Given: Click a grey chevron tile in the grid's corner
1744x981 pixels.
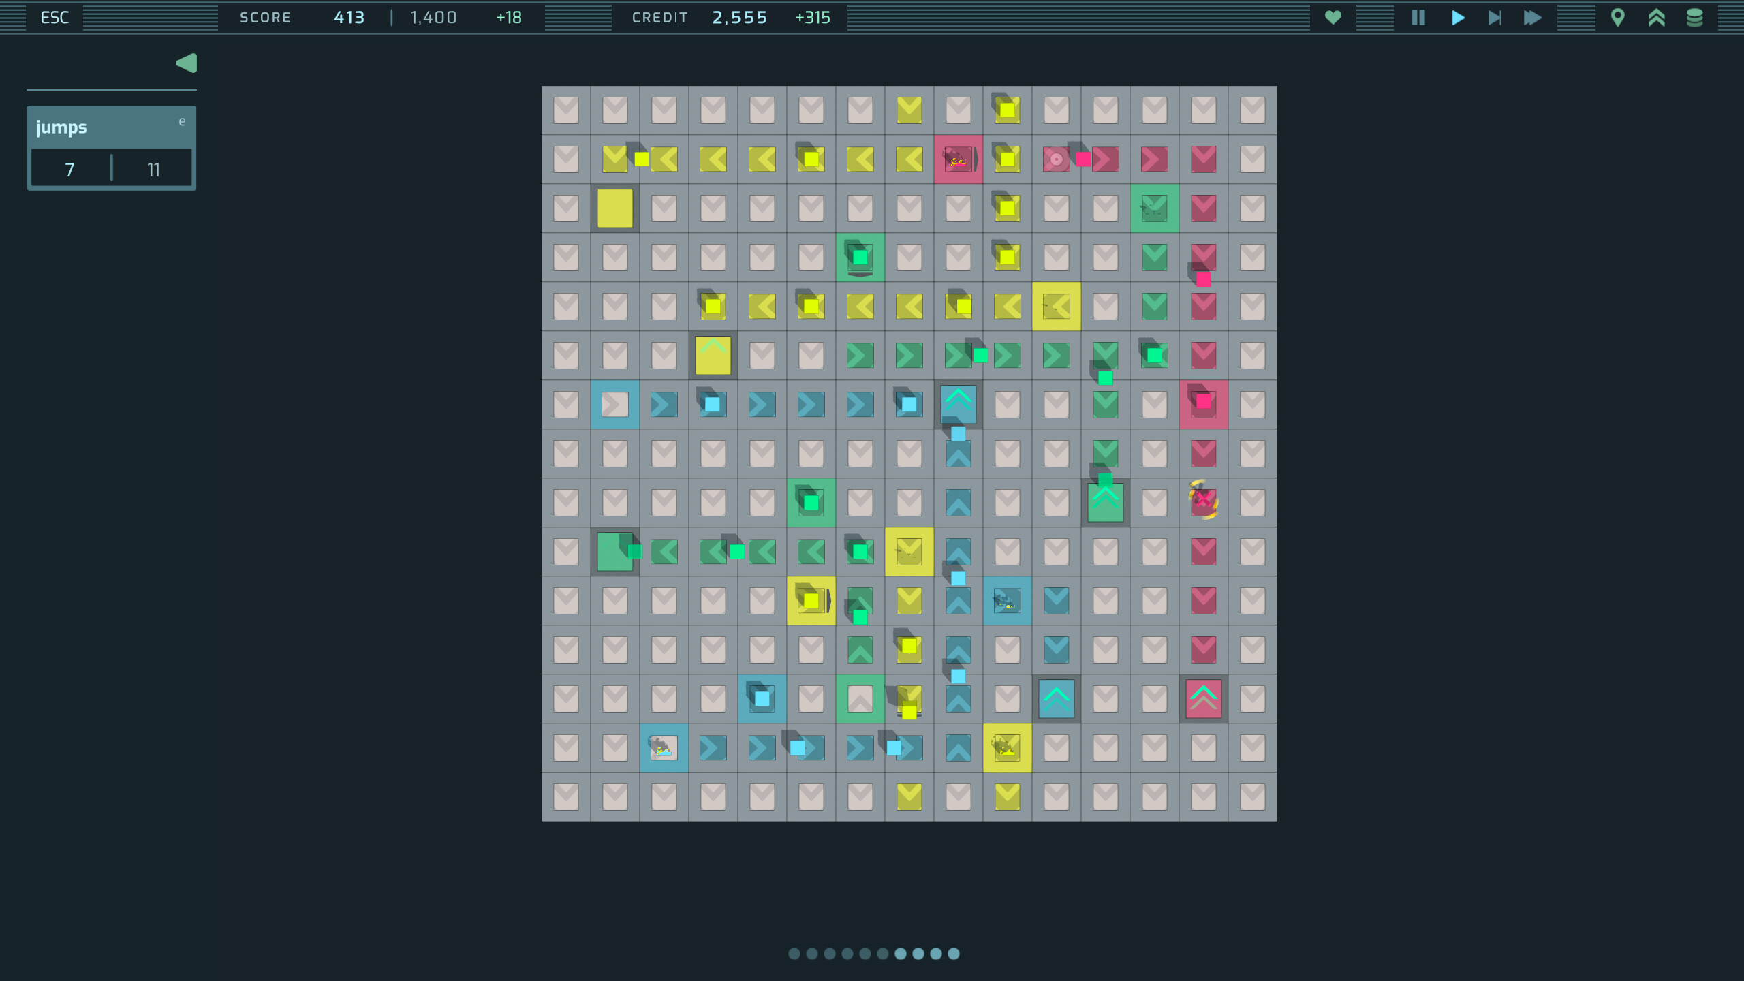Looking at the screenshot, I should (565, 110).
